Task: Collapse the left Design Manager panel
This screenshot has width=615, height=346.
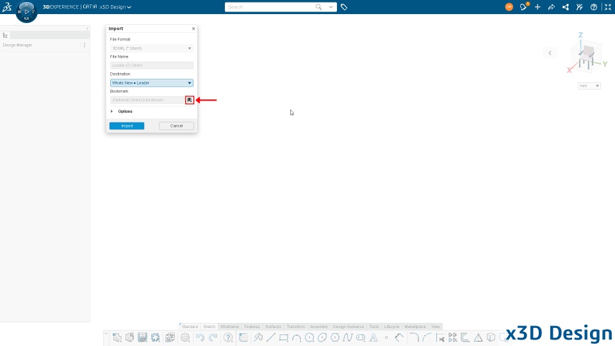Action: pos(87,28)
